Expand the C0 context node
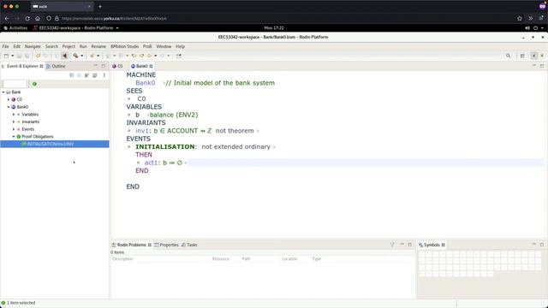548x308 pixels. 9,99
